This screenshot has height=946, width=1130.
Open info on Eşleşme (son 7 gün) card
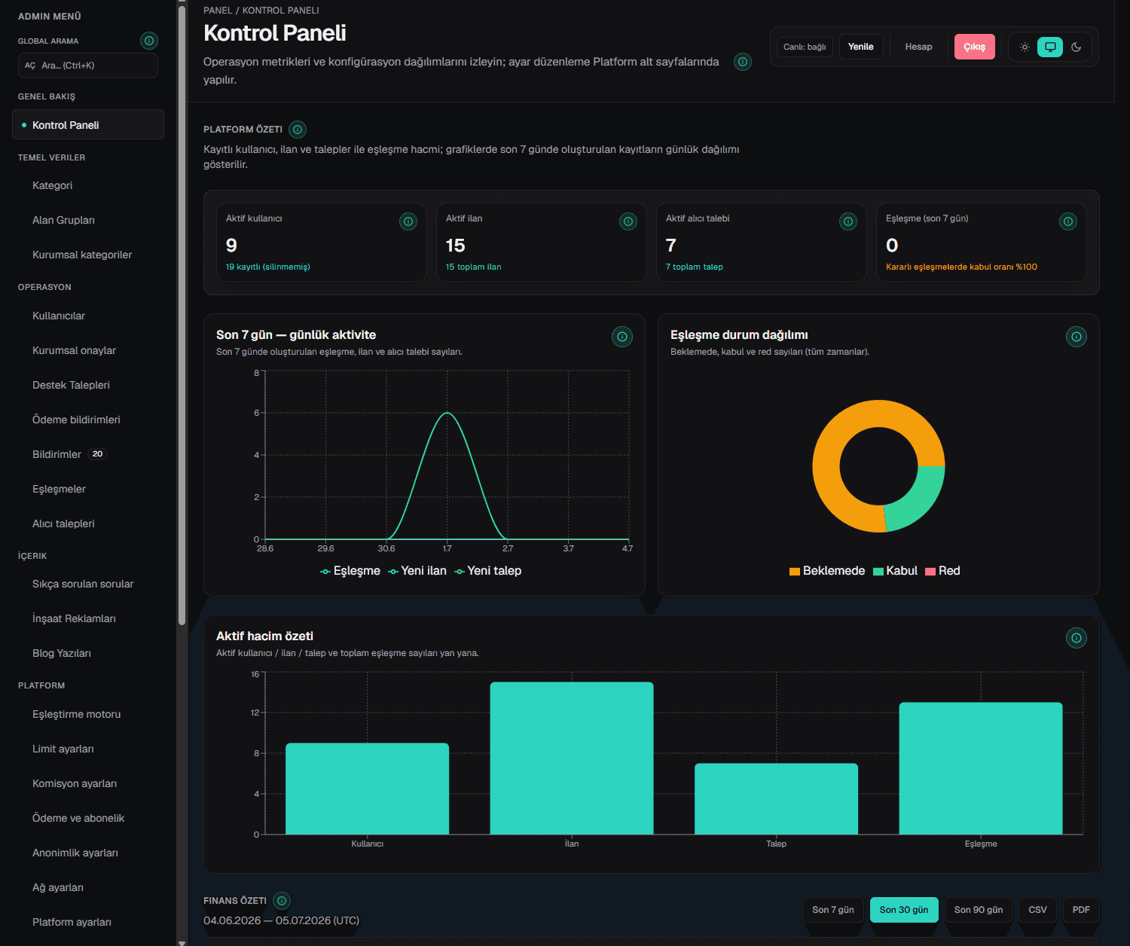coord(1068,221)
